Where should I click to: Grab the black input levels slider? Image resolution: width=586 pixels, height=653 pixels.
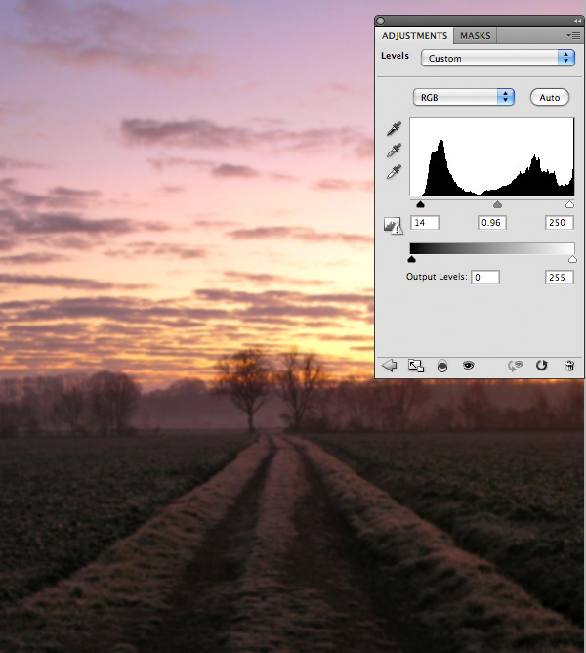(x=420, y=204)
